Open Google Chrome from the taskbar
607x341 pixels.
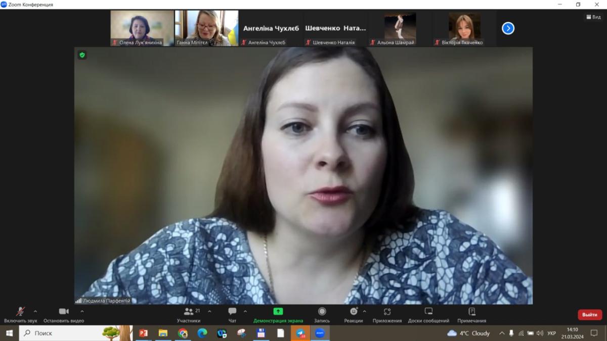point(183,333)
